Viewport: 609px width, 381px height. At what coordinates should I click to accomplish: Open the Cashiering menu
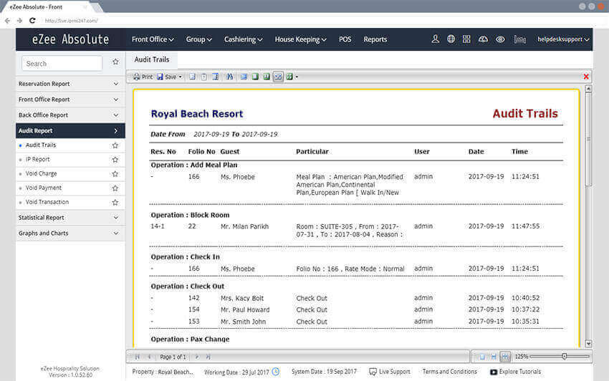(243, 39)
